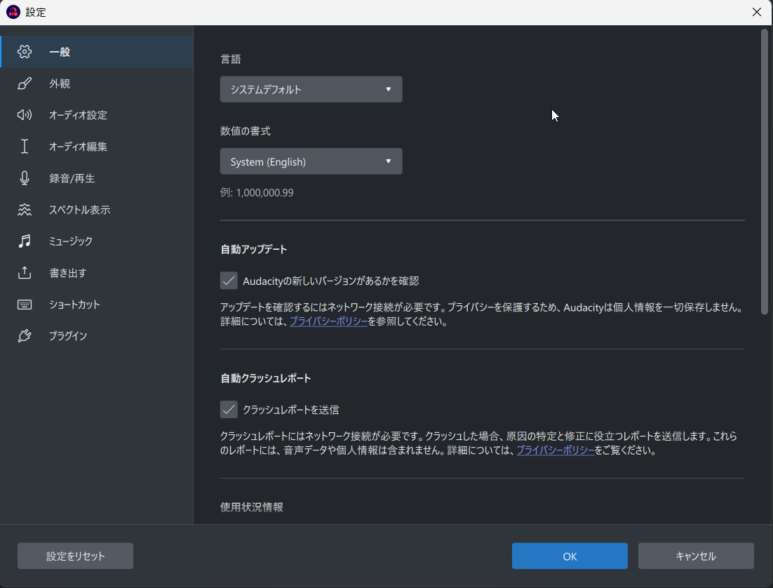Open the ミュージック tab label
The height and width of the screenshot is (588, 773).
pyautogui.click(x=71, y=241)
